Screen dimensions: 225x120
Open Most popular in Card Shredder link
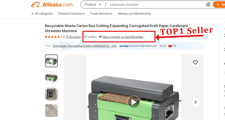pos(123,37)
